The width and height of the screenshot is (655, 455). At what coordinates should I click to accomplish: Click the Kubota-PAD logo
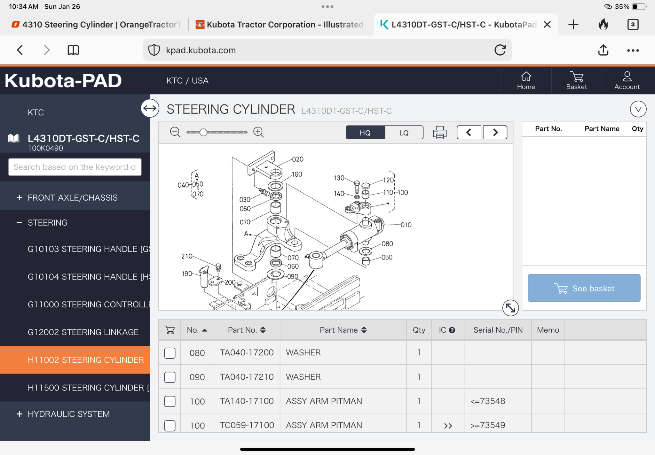coord(63,81)
